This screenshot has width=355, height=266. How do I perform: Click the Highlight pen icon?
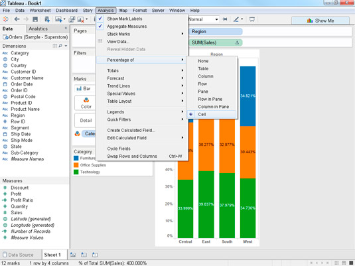236,19
